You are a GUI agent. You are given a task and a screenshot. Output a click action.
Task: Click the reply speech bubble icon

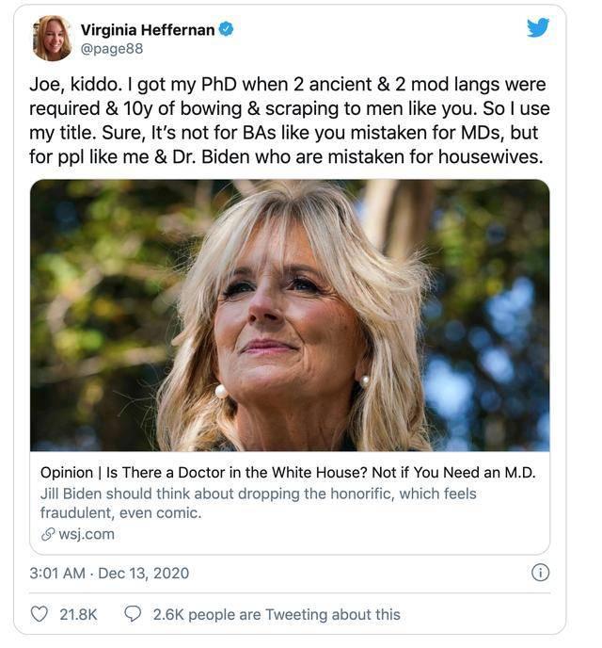pyautogui.click(x=134, y=614)
